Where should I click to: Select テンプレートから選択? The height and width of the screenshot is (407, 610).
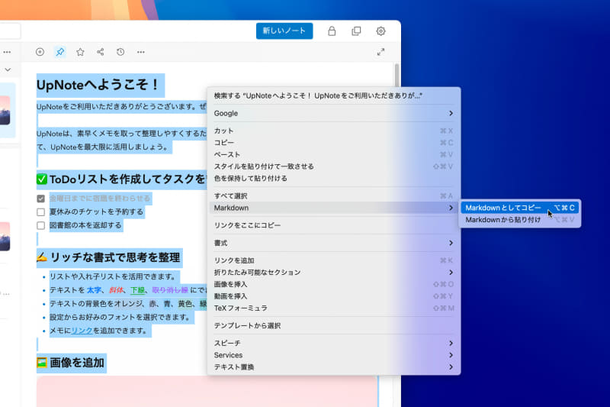click(334, 325)
